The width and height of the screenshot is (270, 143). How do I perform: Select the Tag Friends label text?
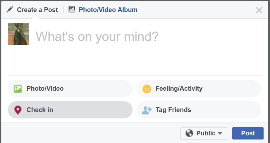tap(173, 110)
